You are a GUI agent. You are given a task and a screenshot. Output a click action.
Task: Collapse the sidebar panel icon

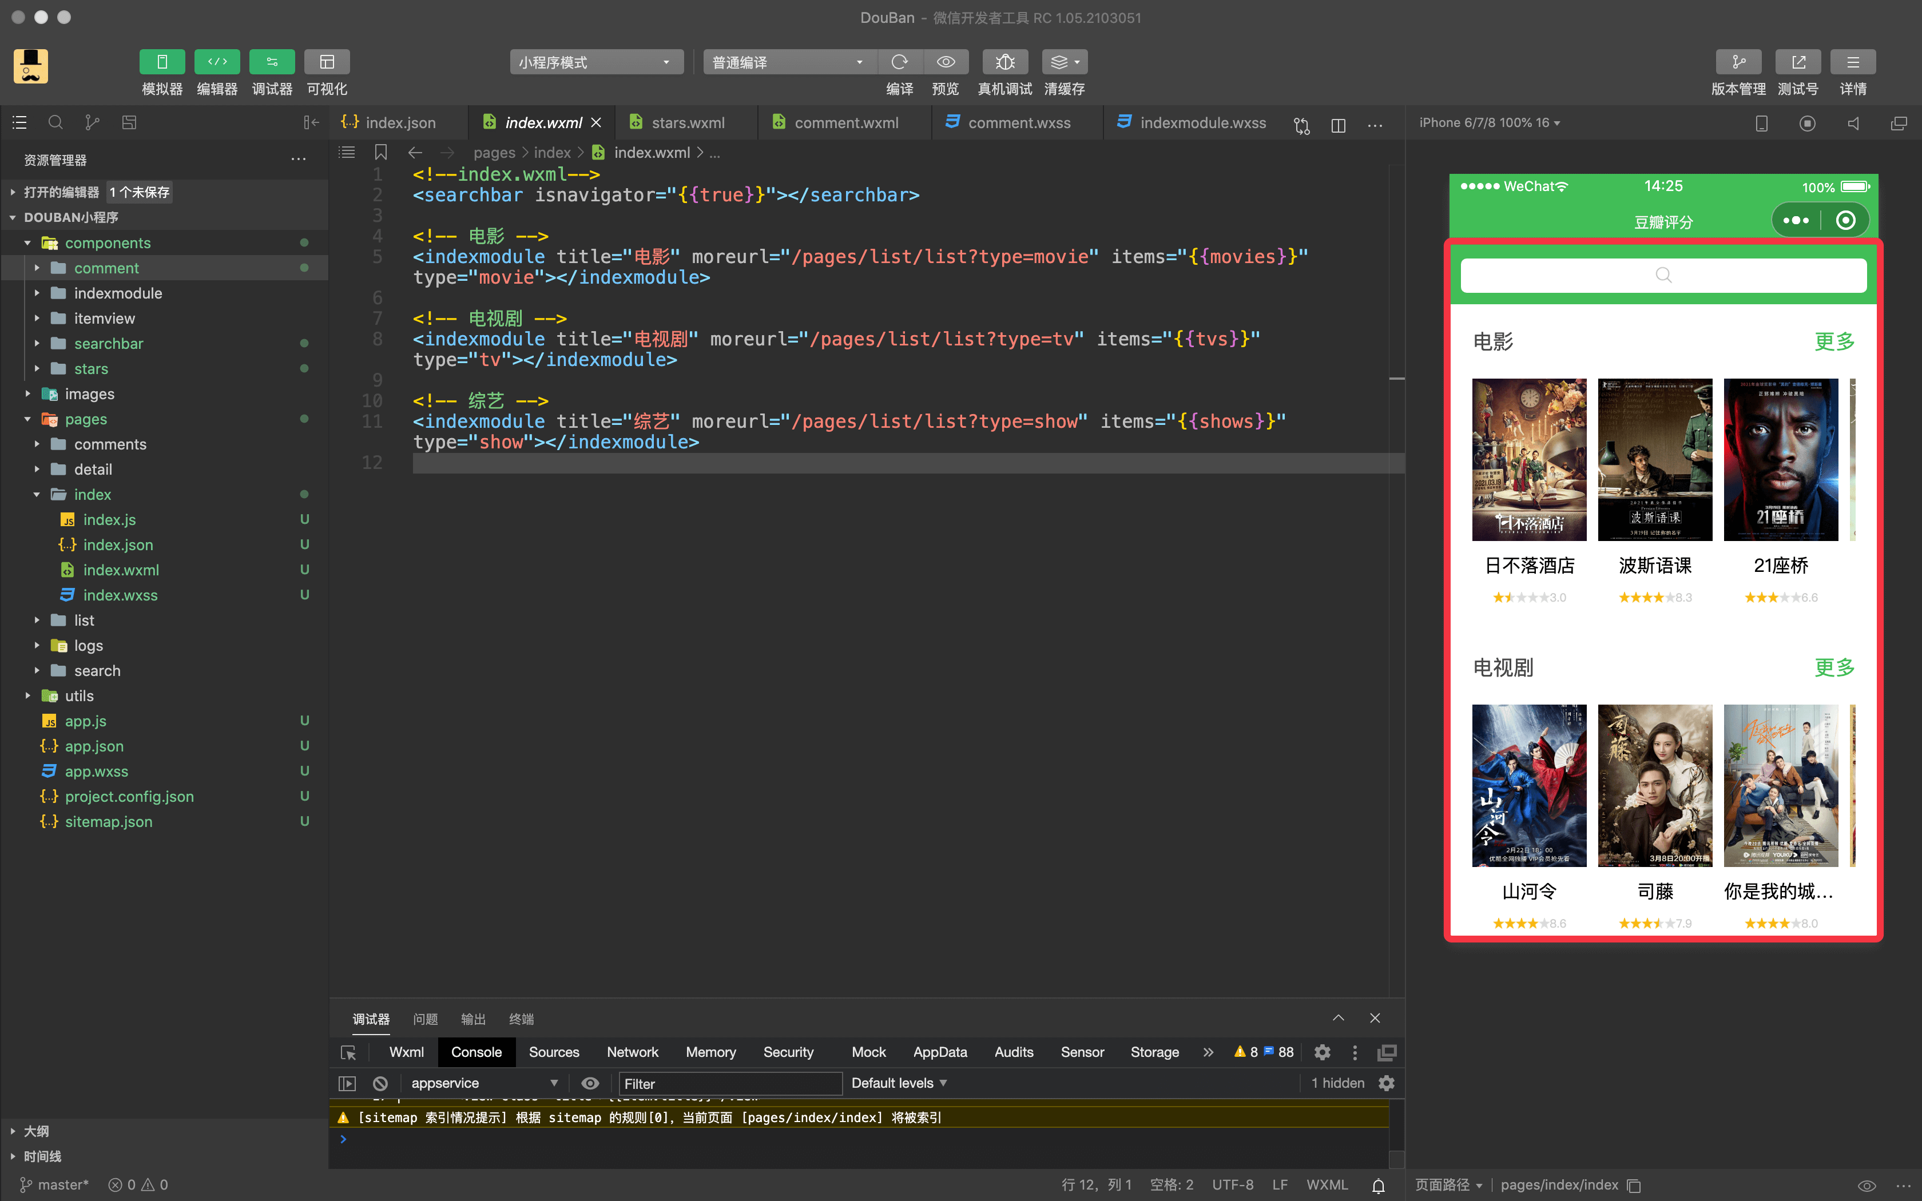point(311,122)
